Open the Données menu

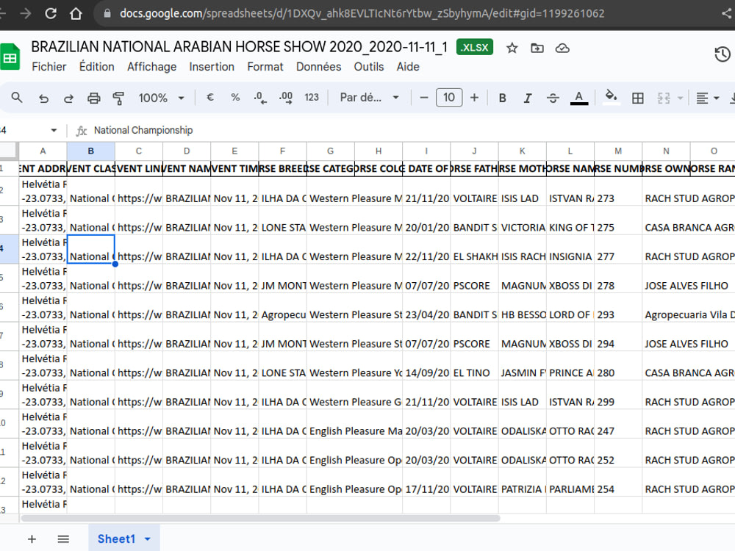coord(318,67)
